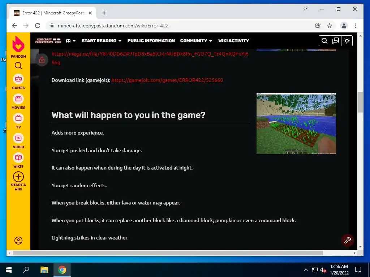Click the Start a Wiki label
Viewport: 370px width, 277px height.
click(18, 187)
